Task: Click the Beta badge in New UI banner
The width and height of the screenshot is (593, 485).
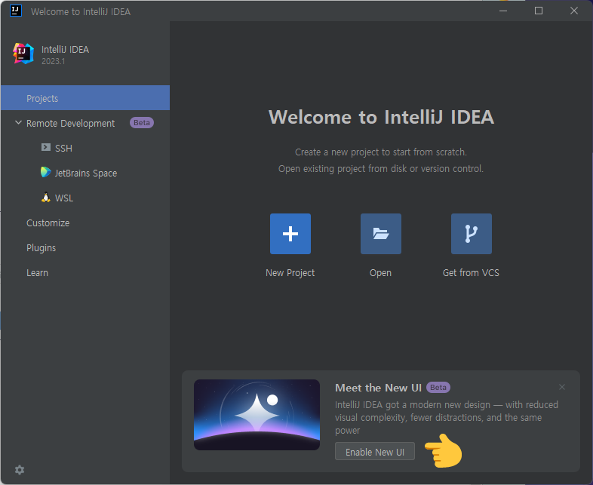Action: tap(438, 388)
